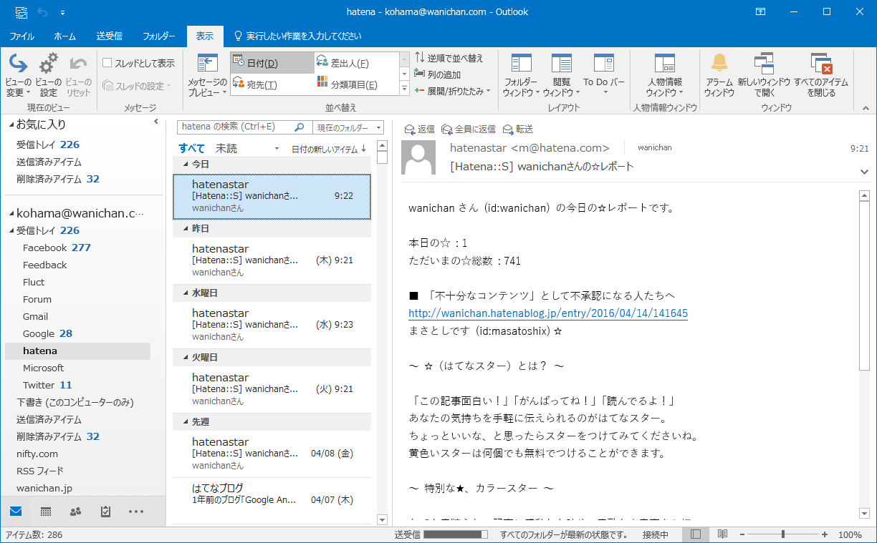Click the send/receive quick access icon

point(21,12)
